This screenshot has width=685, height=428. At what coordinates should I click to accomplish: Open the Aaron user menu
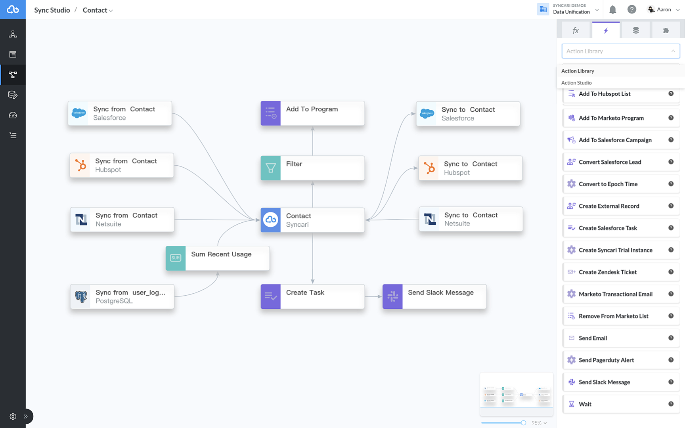[663, 10]
